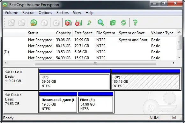Sort by the Capacity column header

click(63, 33)
